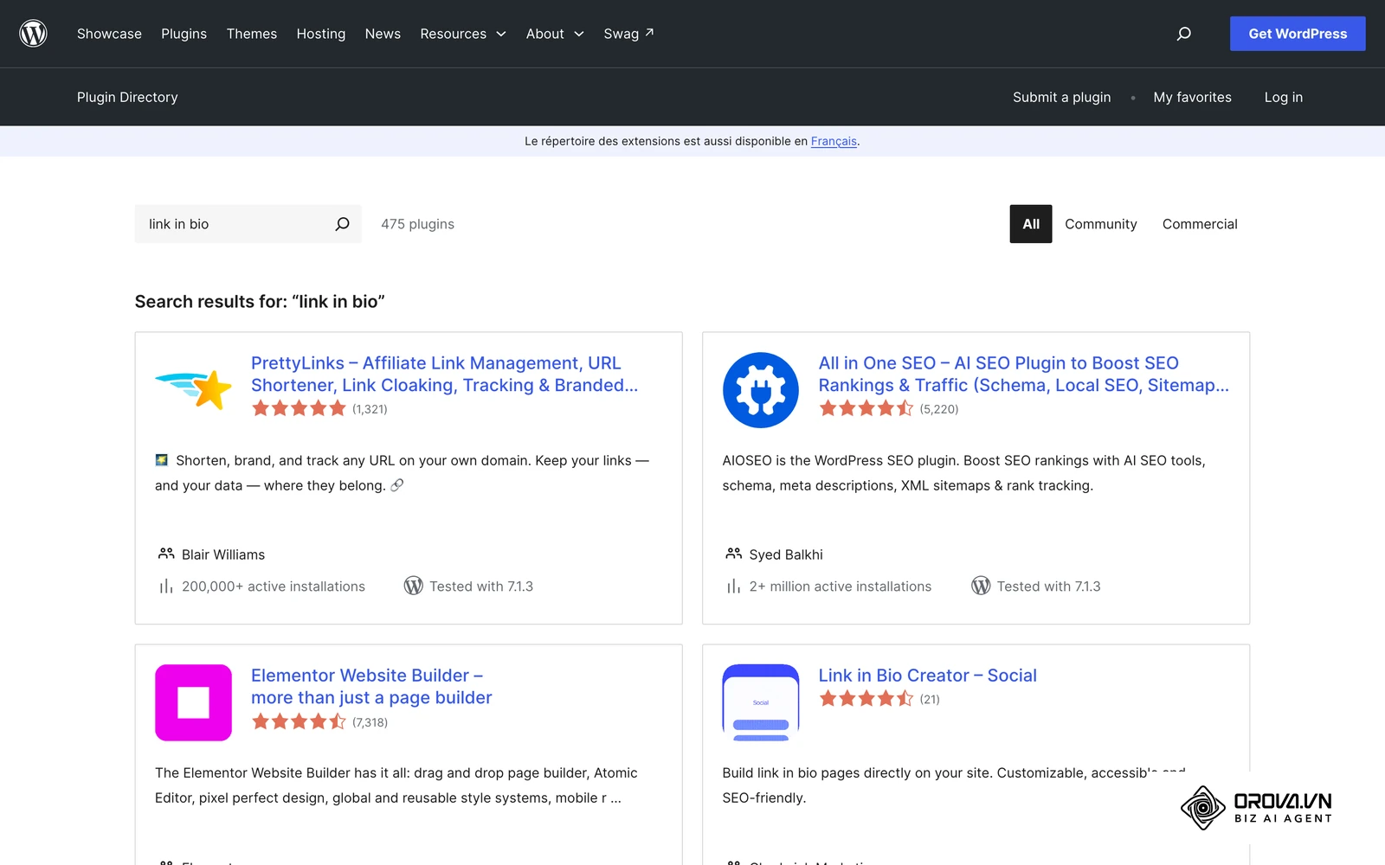This screenshot has height=865, width=1385.
Task: Click the author icon next to Blair Williams
Action: pyautogui.click(x=166, y=554)
